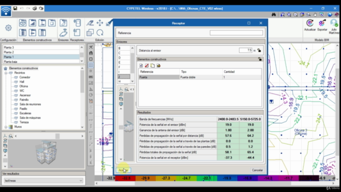The image size is (341, 192).
Task: Select emitter B in Emisores list
Action: pos(124,48)
